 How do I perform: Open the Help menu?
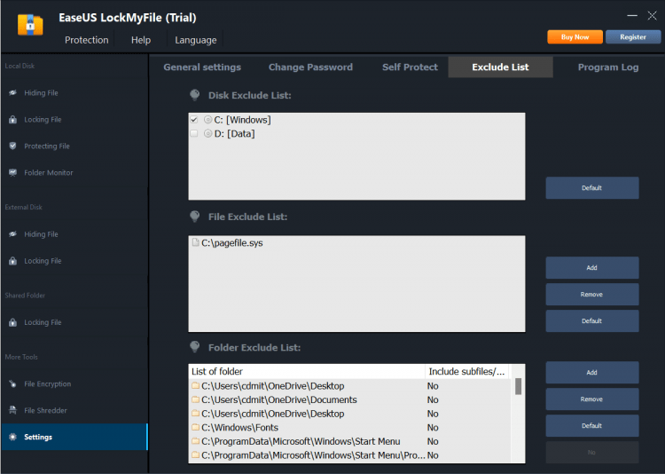click(141, 40)
